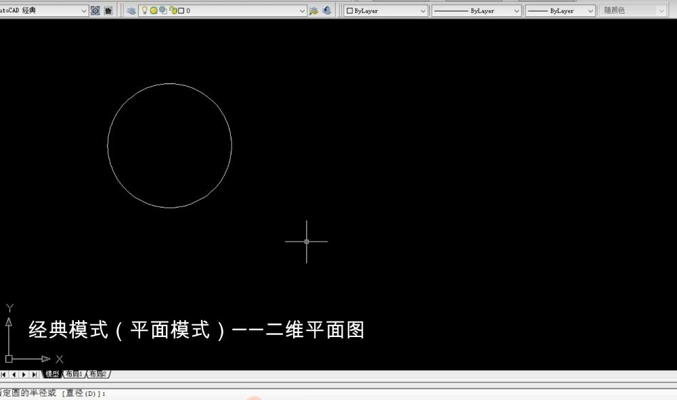
Task: Expand the linetype ByLayer dropdown
Action: click(517, 10)
